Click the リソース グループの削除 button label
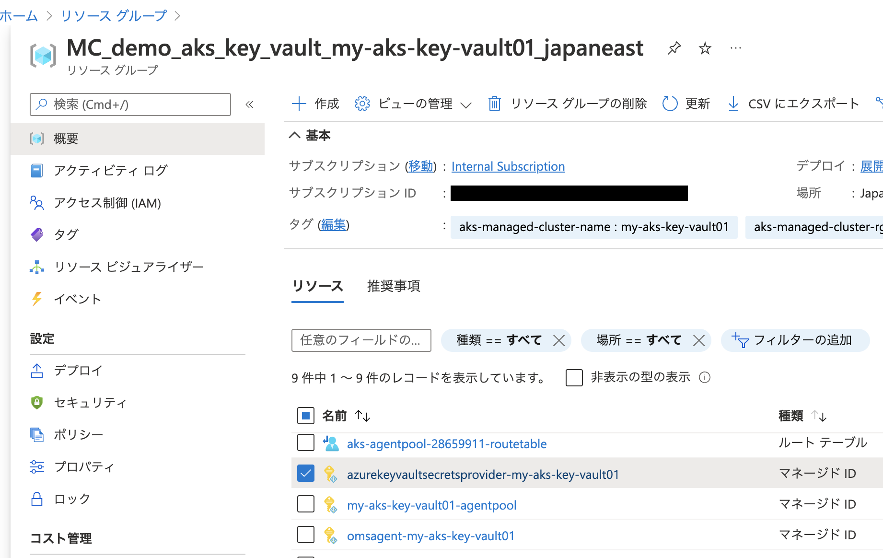The width and height of the screenshot is (883, 558). coord(579,104)
